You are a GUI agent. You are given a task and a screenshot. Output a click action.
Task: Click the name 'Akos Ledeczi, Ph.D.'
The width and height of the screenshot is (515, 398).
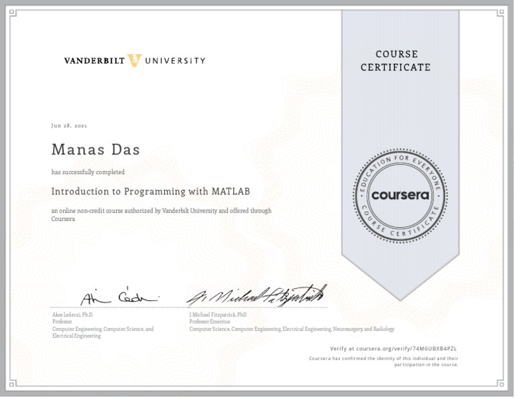[x=73, y=315]
